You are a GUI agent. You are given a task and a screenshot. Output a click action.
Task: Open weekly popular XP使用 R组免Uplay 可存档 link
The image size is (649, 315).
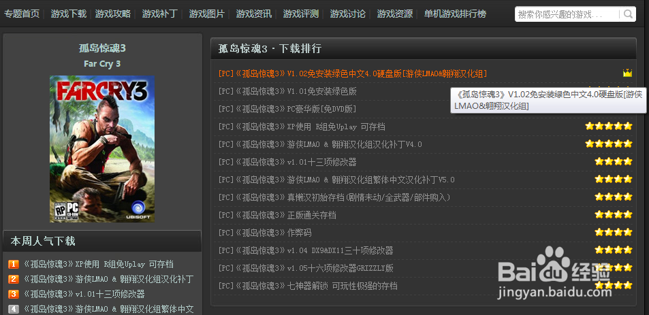point(99,265)
